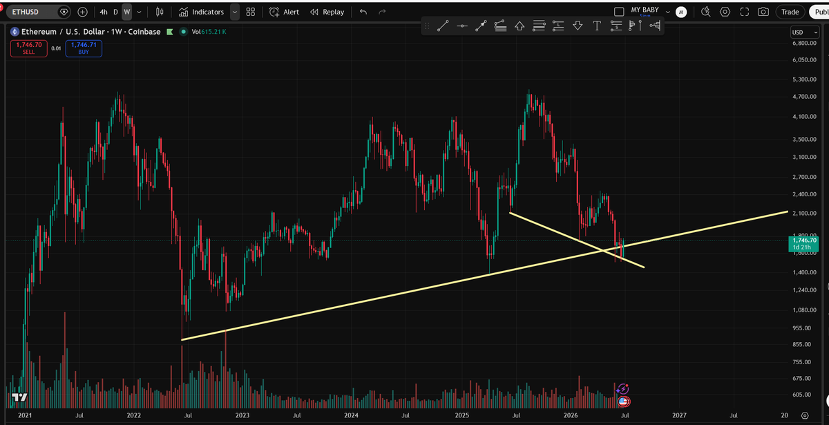
Task: Click the US flag economic event icon
Action: pyautogui.click(x=623, y=402)
